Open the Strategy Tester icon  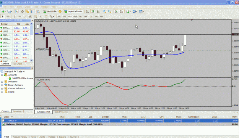click(38, 11)
